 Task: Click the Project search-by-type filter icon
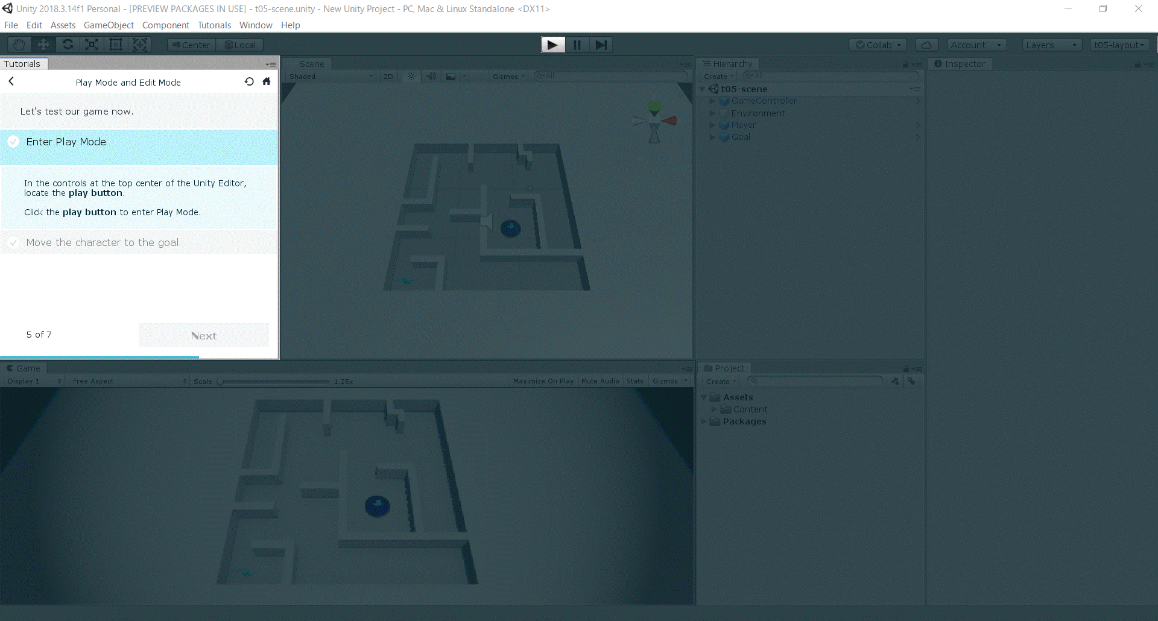coord(895,381)
